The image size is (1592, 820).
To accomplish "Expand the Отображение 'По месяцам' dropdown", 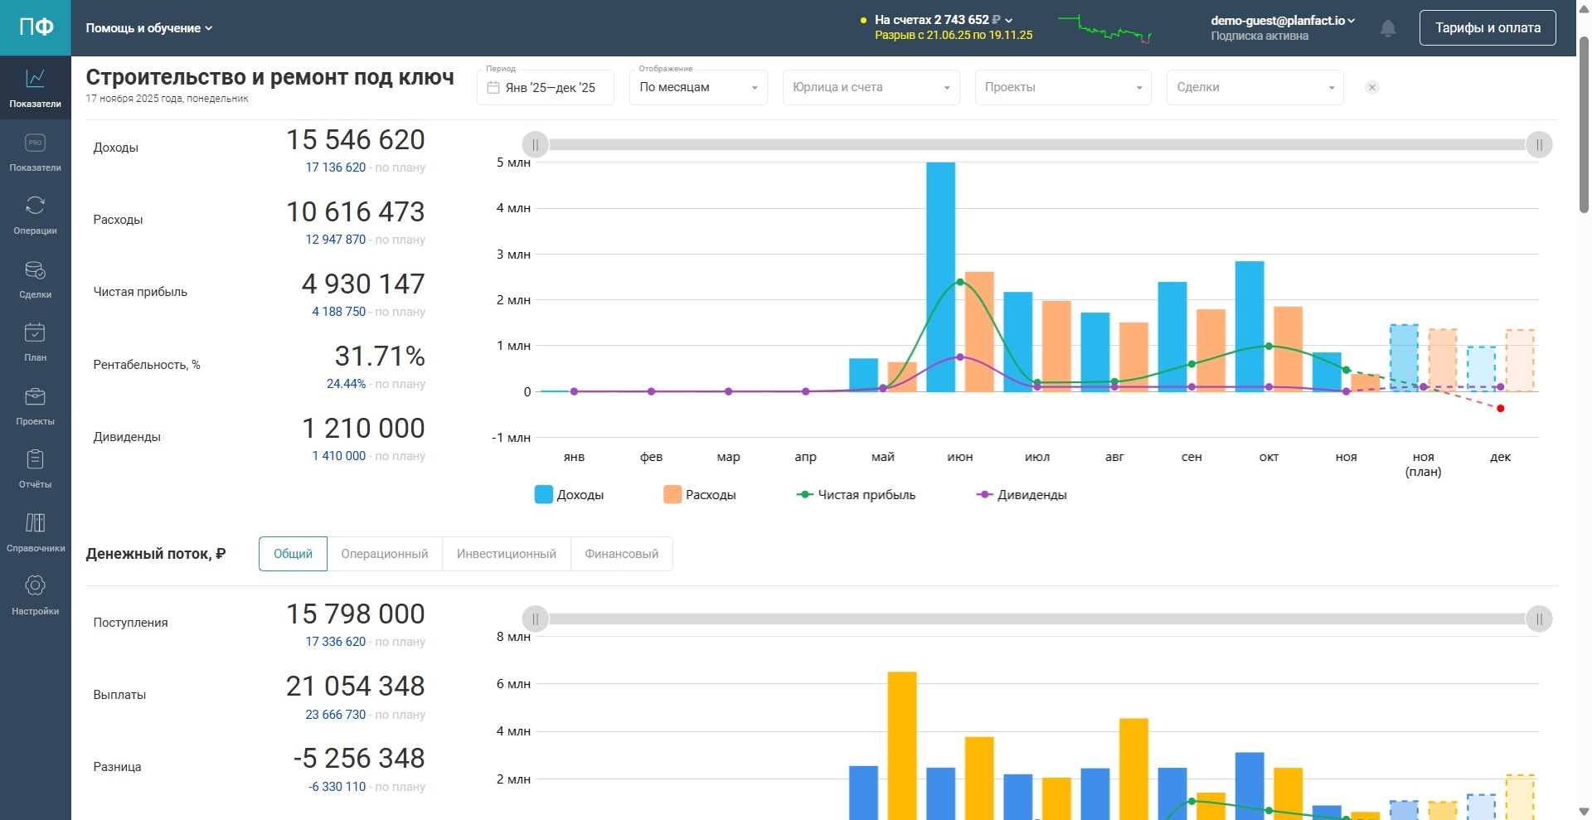I will point(698,88).
